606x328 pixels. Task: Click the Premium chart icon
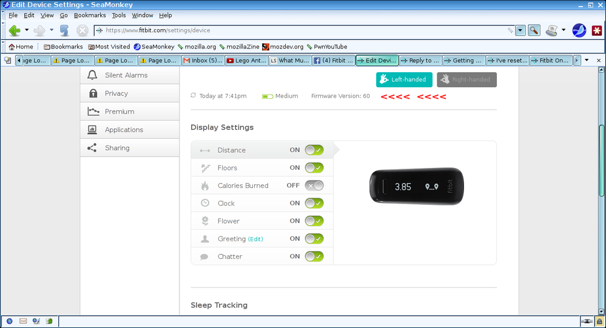pos(93,112)
